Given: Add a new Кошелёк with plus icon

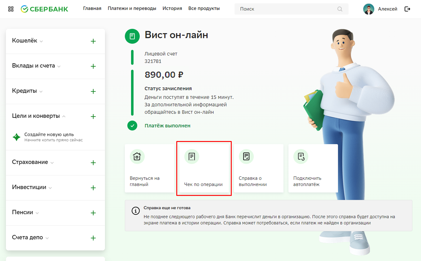Looking at the screenshot, I should [93, 41].
